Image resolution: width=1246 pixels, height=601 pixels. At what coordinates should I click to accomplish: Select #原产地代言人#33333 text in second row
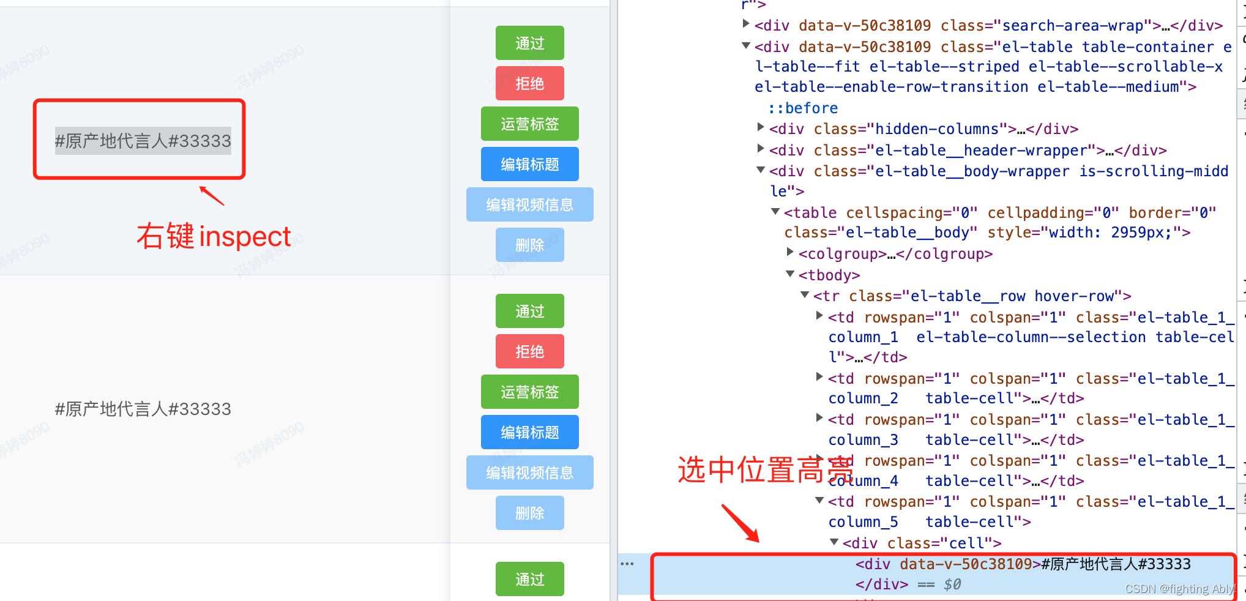pos(143,409)
